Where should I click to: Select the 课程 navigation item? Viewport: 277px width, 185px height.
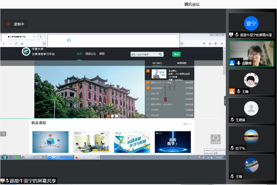click(102, 54)
